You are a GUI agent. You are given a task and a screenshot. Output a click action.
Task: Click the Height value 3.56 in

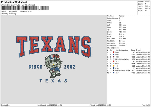click(x=147, y=6)
